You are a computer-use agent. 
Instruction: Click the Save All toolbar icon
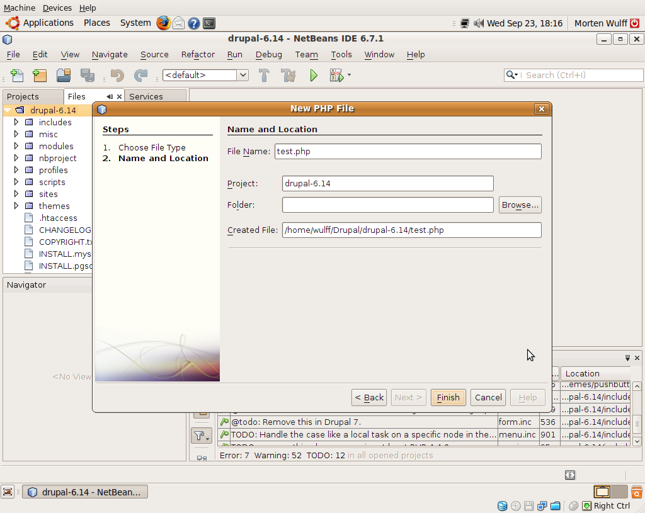pyautogui.click(x=87, y=76)
